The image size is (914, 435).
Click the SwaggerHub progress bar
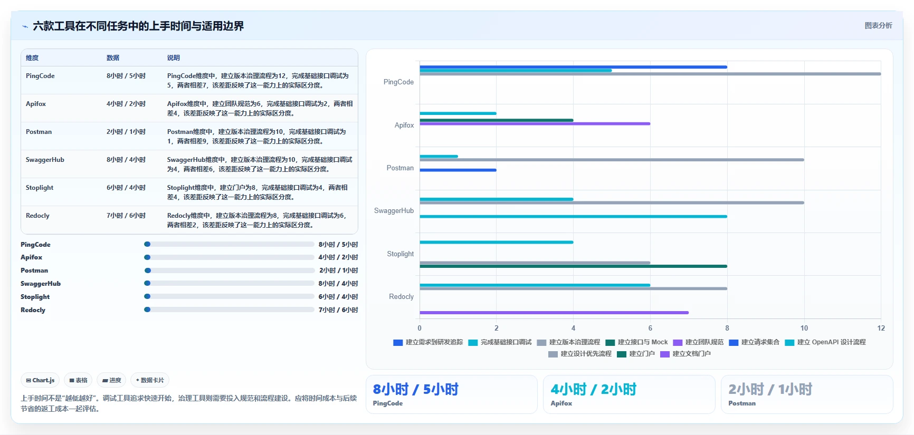[x=229, y=283]
